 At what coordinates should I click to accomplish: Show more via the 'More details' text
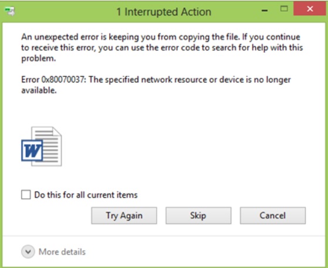(x=62, y=252)
